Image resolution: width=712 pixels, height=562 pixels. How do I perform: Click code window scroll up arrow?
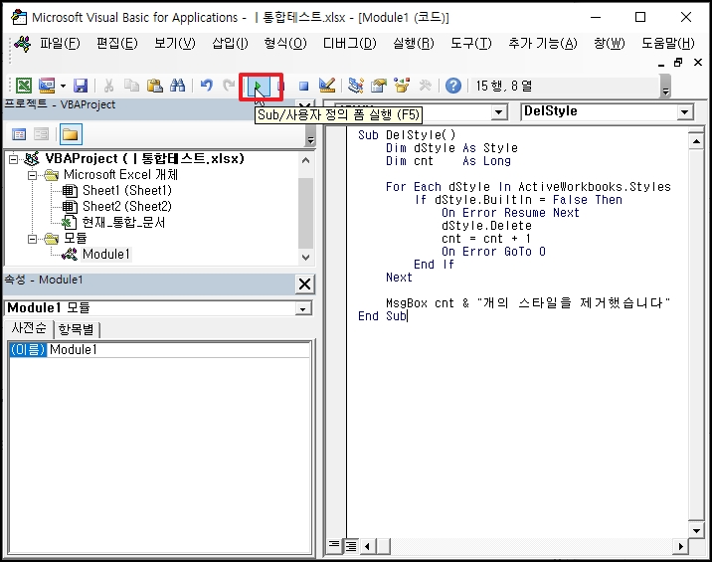[696, 142]
